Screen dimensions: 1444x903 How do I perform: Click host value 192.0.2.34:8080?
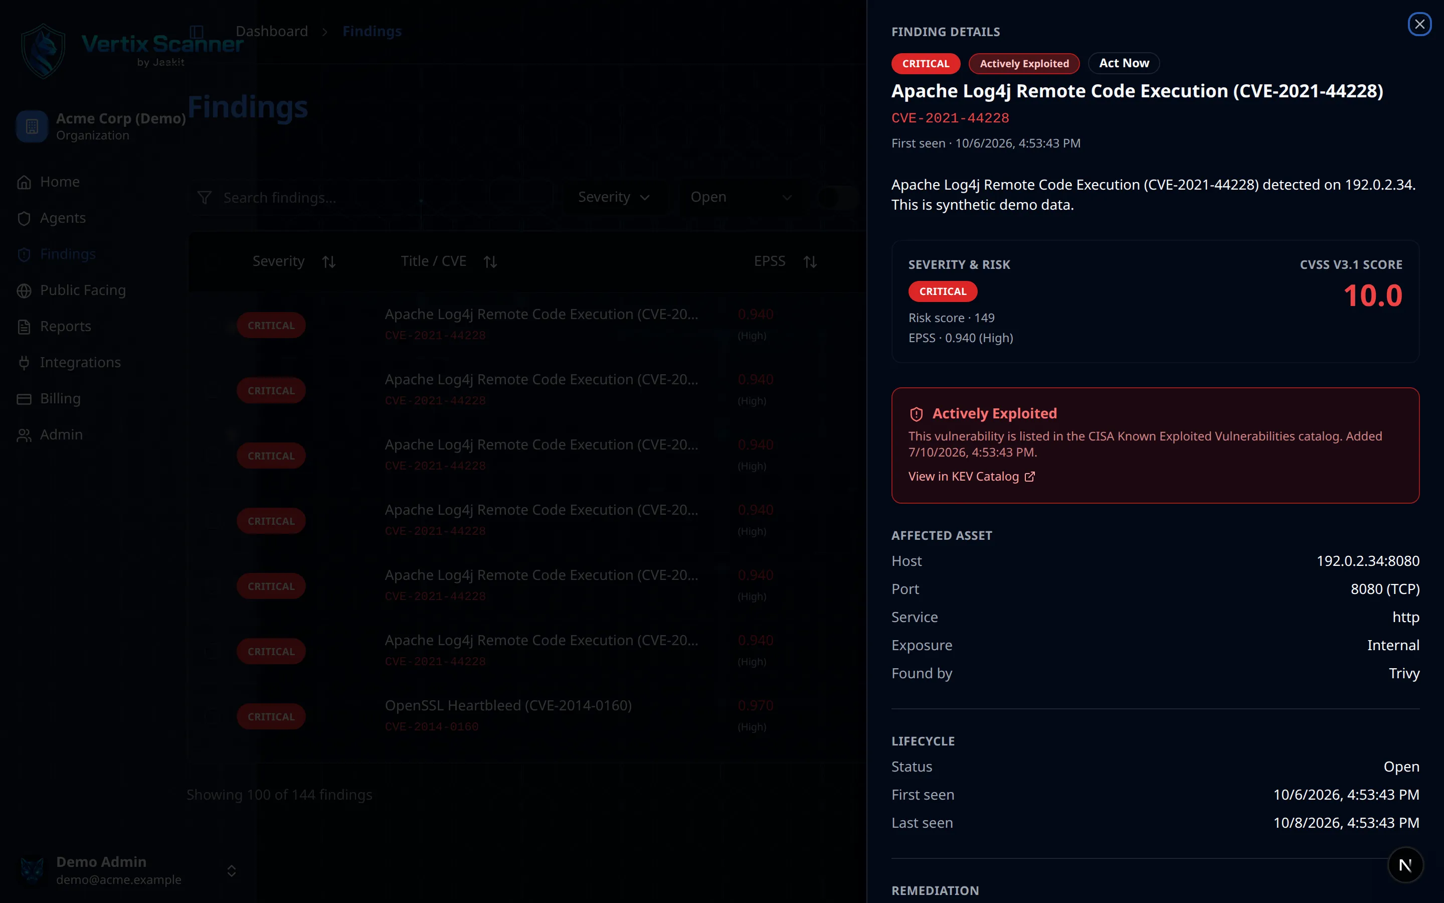1368,561
